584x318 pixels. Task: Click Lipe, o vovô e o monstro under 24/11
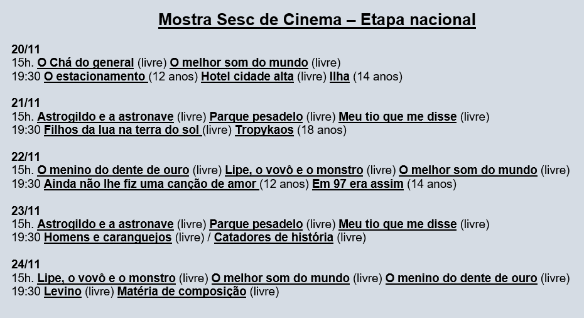(106, 278)
